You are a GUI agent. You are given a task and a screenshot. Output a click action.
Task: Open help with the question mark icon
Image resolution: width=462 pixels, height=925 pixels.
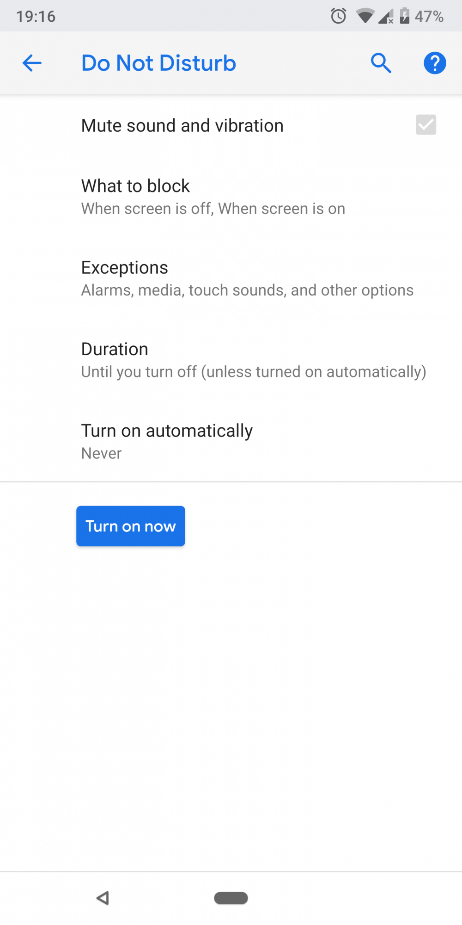click(435, 63)
